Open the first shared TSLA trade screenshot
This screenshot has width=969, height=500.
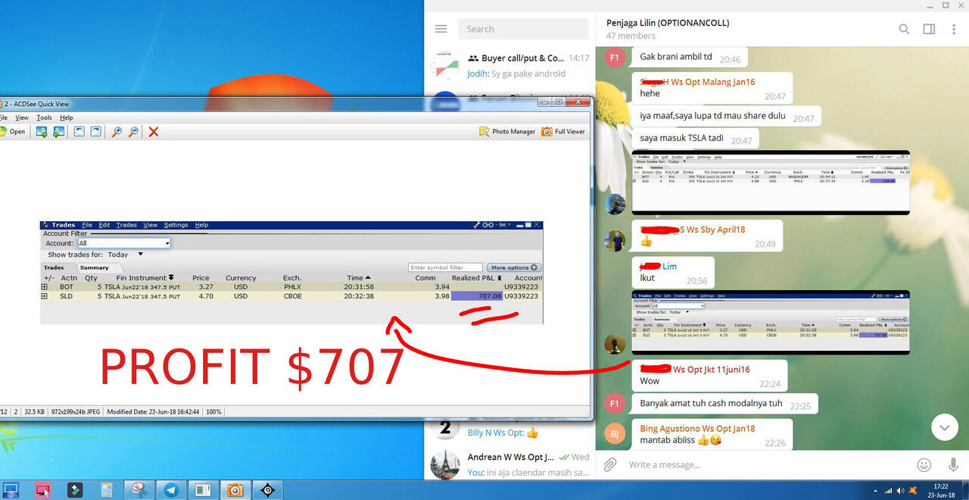[771, 183]
